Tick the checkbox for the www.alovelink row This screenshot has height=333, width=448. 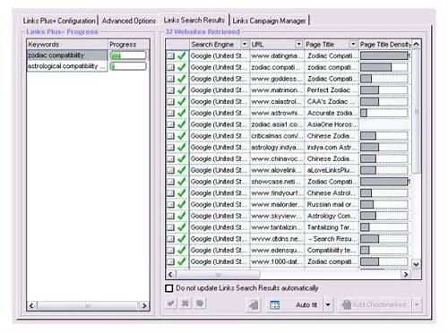(170, 170)
